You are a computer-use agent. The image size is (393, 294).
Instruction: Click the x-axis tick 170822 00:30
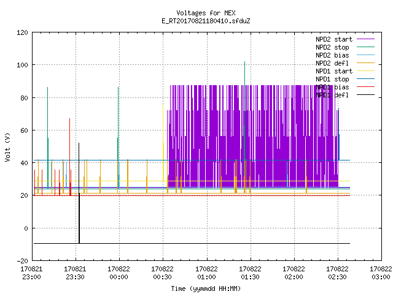click(162, 273)
